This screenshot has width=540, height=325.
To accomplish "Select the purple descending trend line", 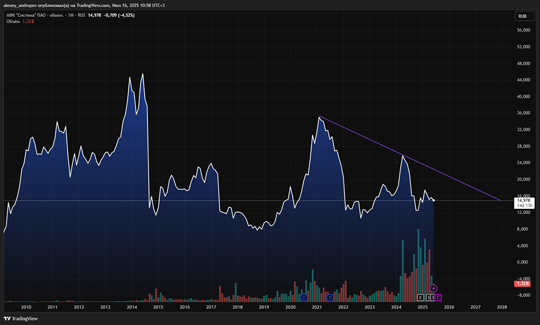I will coord(410,159).
